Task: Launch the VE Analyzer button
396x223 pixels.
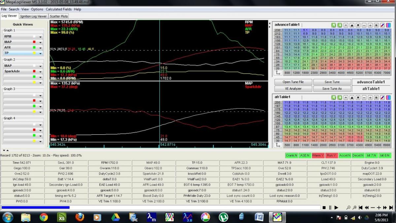Action: pos(293,89)
